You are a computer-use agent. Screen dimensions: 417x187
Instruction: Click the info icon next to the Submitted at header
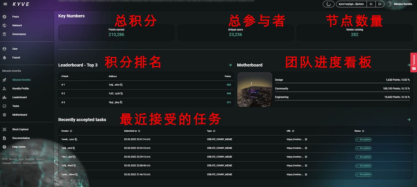[x=139, y=131]
